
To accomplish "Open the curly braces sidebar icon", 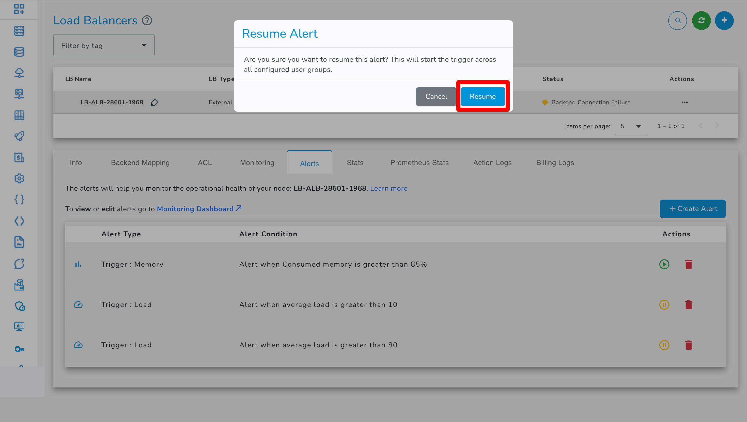I will [x=19, y=199].
